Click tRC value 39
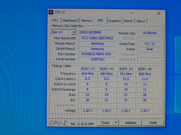 [x=145, y=100]
